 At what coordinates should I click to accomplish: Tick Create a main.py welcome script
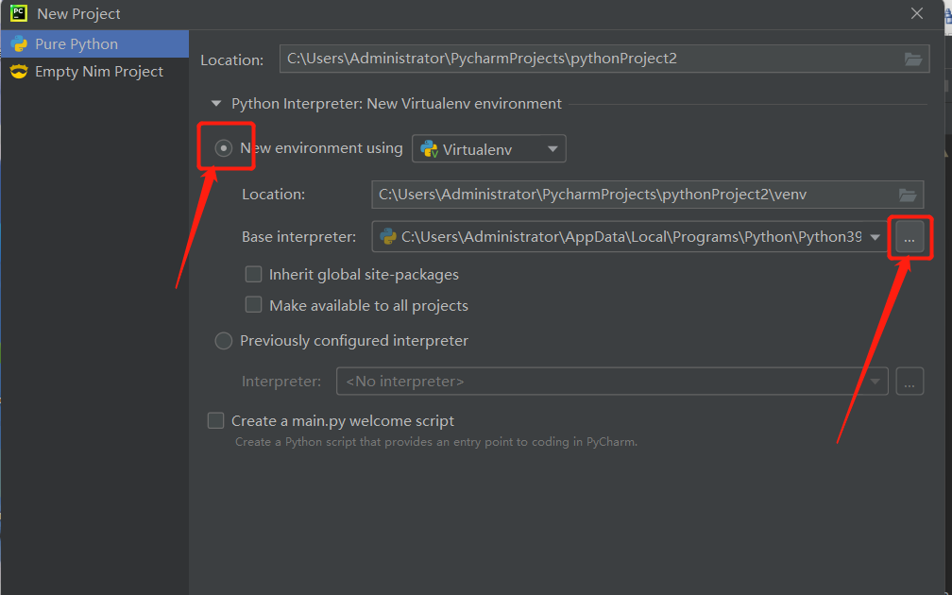215,420
